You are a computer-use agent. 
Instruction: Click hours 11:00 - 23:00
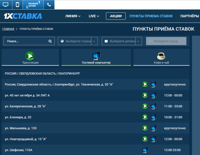[x=173, y=106]
